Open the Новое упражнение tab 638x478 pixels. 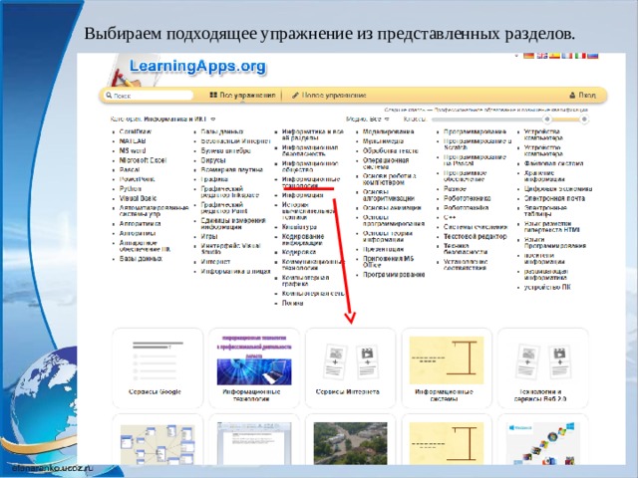click(x=329, y=96)
